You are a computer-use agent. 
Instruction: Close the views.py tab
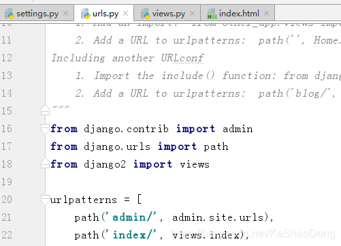(x=192, y=14)
